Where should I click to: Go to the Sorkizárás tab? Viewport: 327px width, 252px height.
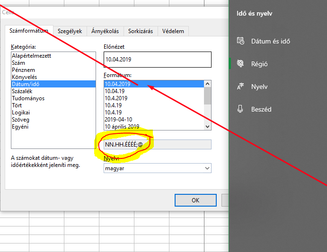coord(141,31)
